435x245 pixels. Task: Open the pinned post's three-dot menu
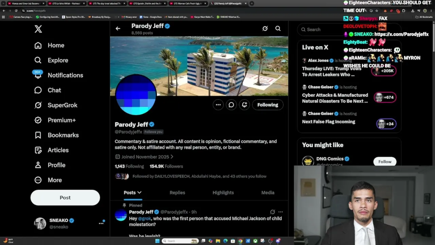(x=280, y=212)
